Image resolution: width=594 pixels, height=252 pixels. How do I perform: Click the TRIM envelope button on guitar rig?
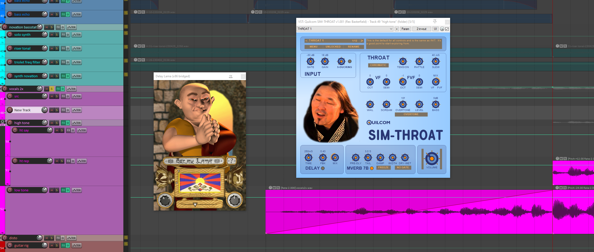(77, 245)
